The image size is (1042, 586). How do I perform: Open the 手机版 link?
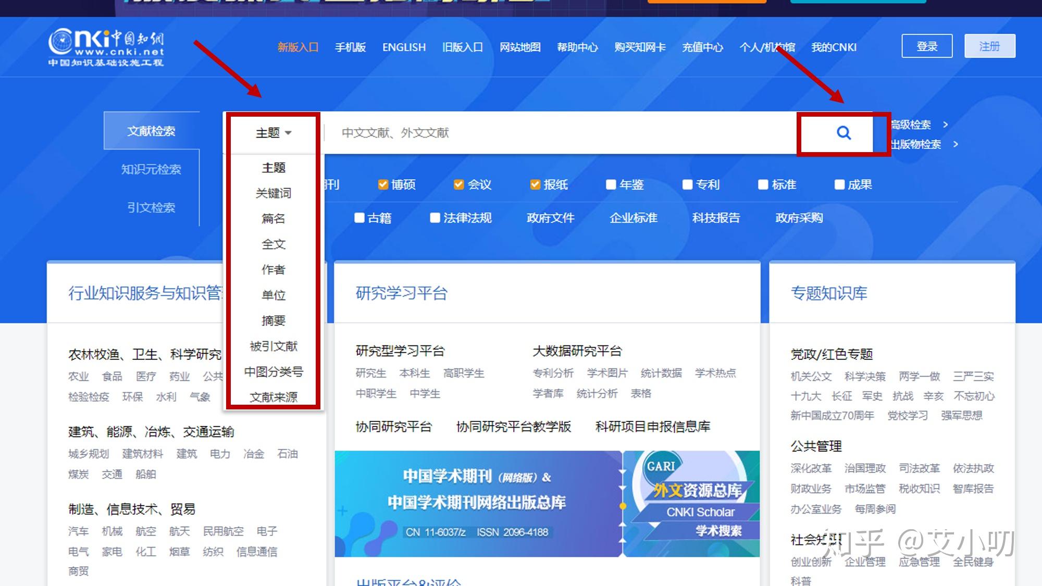(x=350, y=47)
